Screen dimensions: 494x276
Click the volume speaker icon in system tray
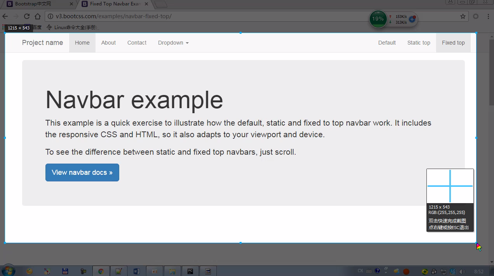pyautogui.click(x=462, y=271)
